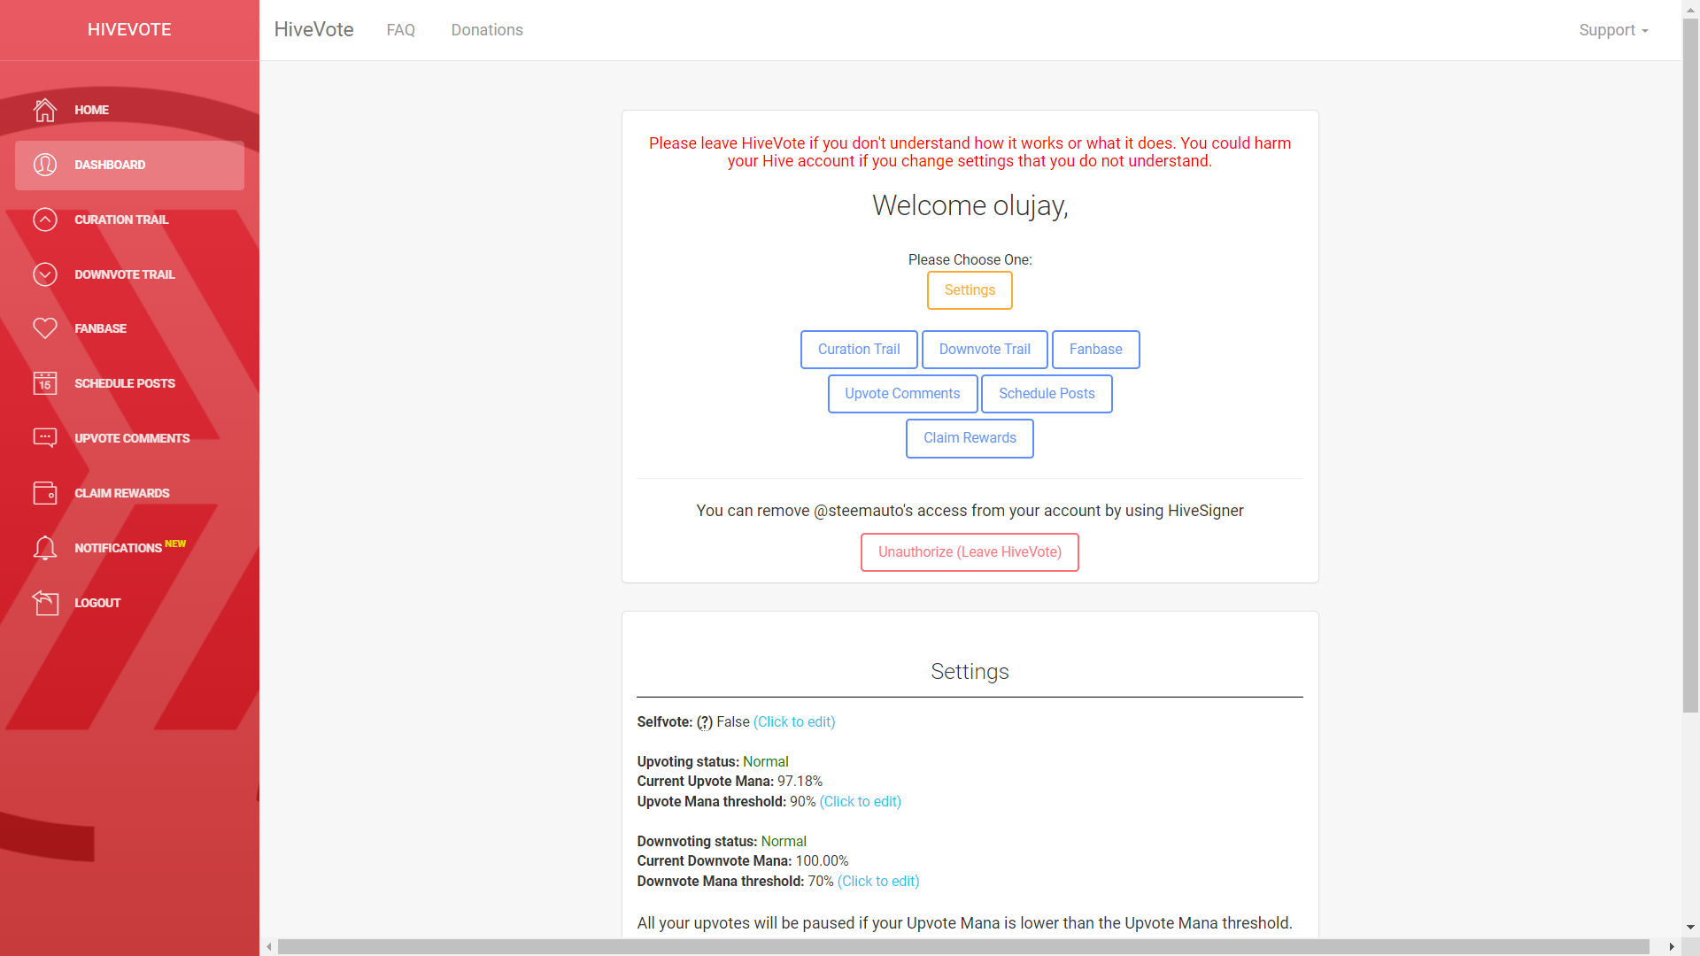Click the Upvote Comments chat bubble icon
Viewport: 1700px width, 956px height.
[45, 438]
